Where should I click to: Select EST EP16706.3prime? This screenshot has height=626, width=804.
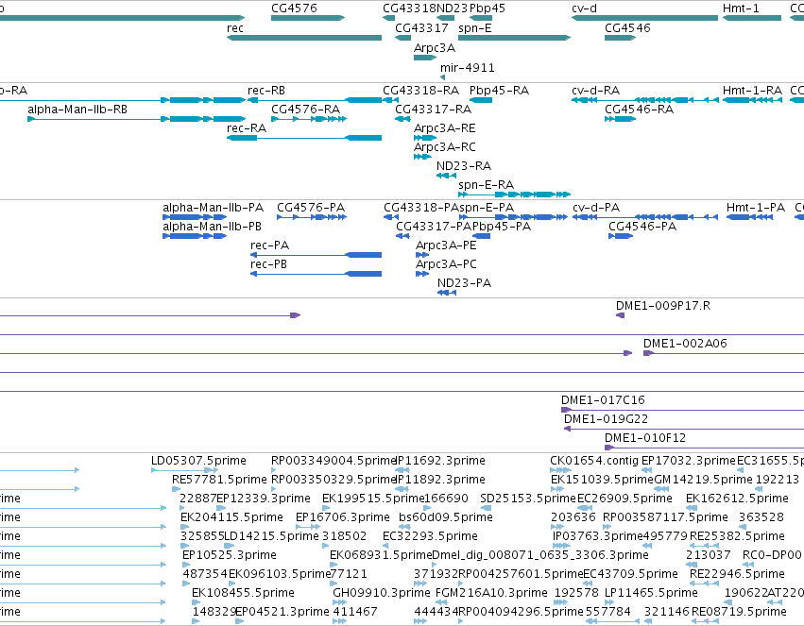308,527
